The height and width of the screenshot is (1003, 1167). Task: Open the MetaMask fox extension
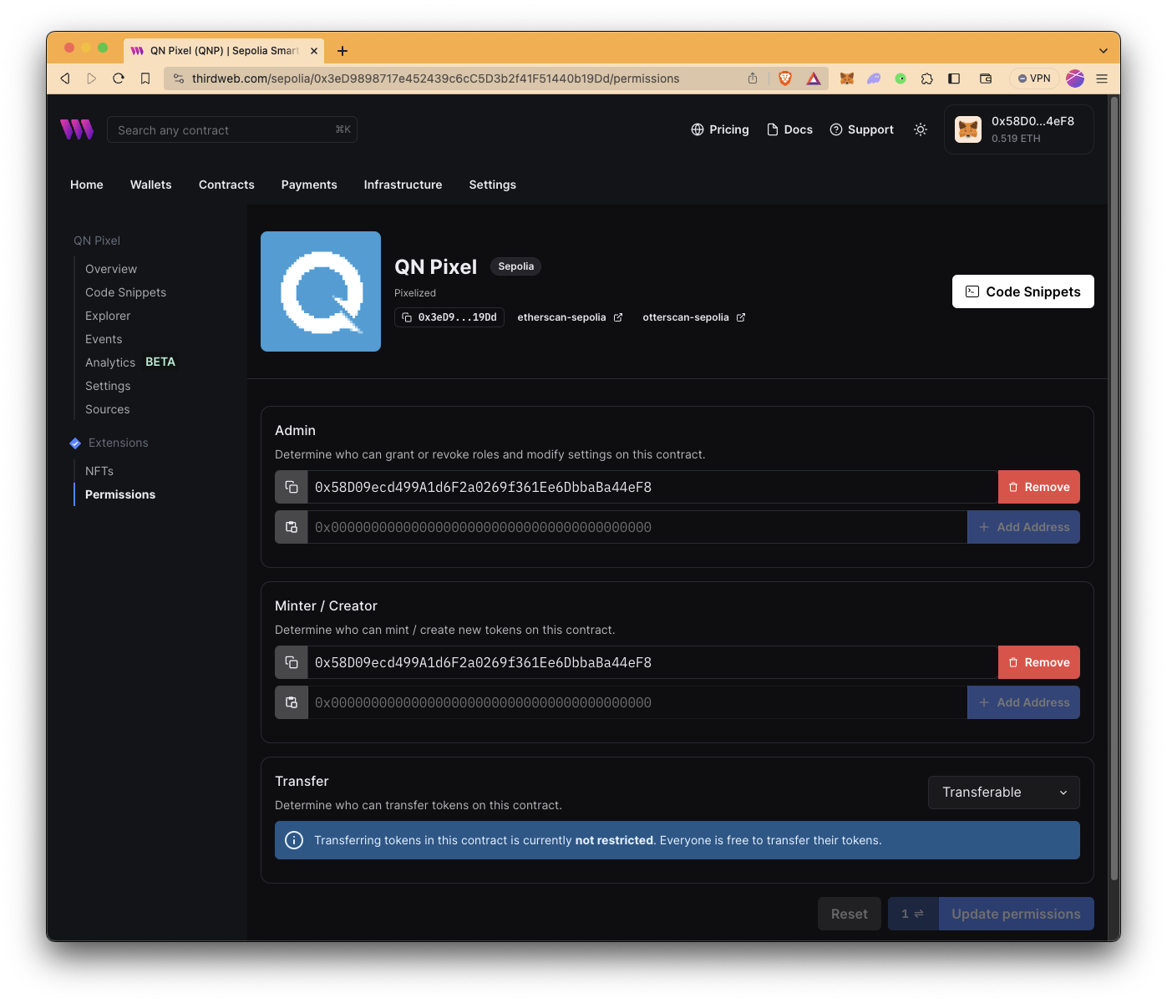pos(847,79)
